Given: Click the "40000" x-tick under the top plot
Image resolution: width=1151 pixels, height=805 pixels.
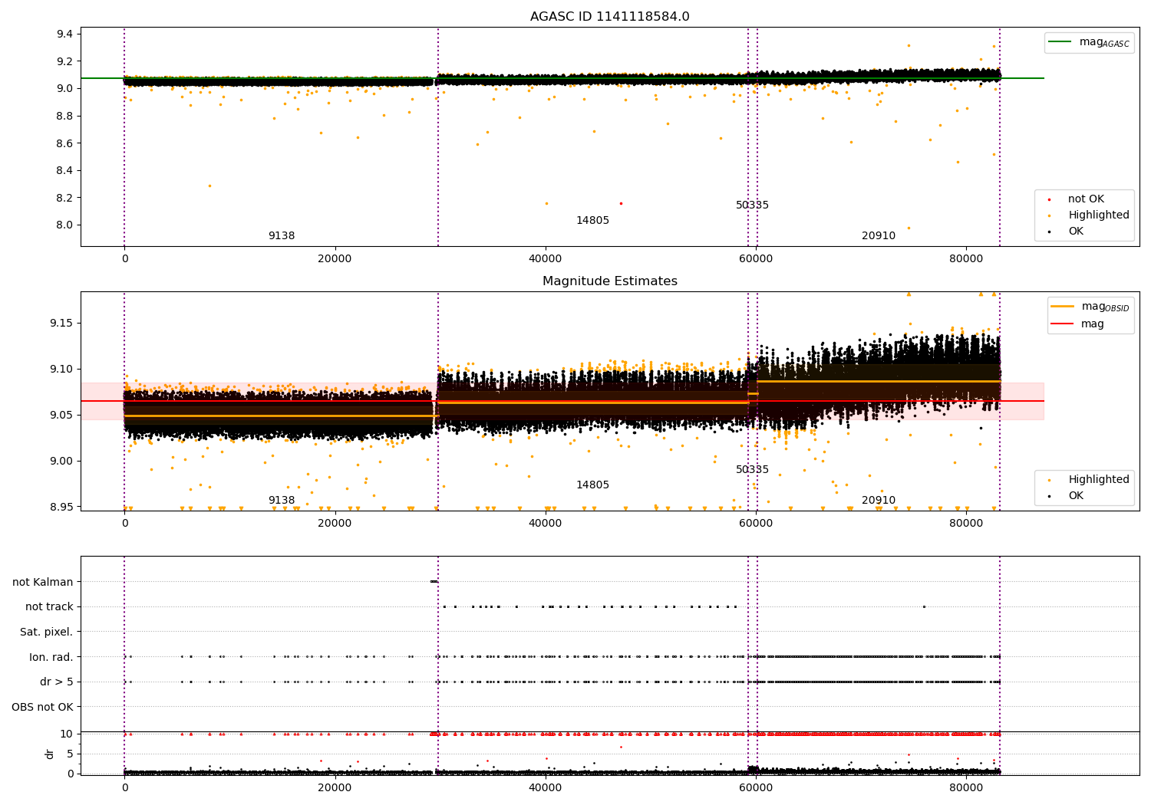Looking at the screenshot, I should pos(546,259).
